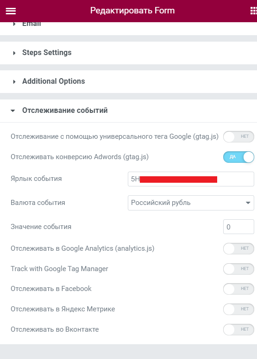Enable the Отслеживать во Вконтакте toggle
257x359 pixels.
[238, 329]
